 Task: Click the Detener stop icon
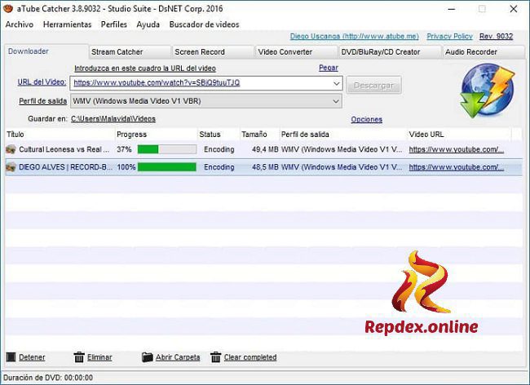(11, 357)
